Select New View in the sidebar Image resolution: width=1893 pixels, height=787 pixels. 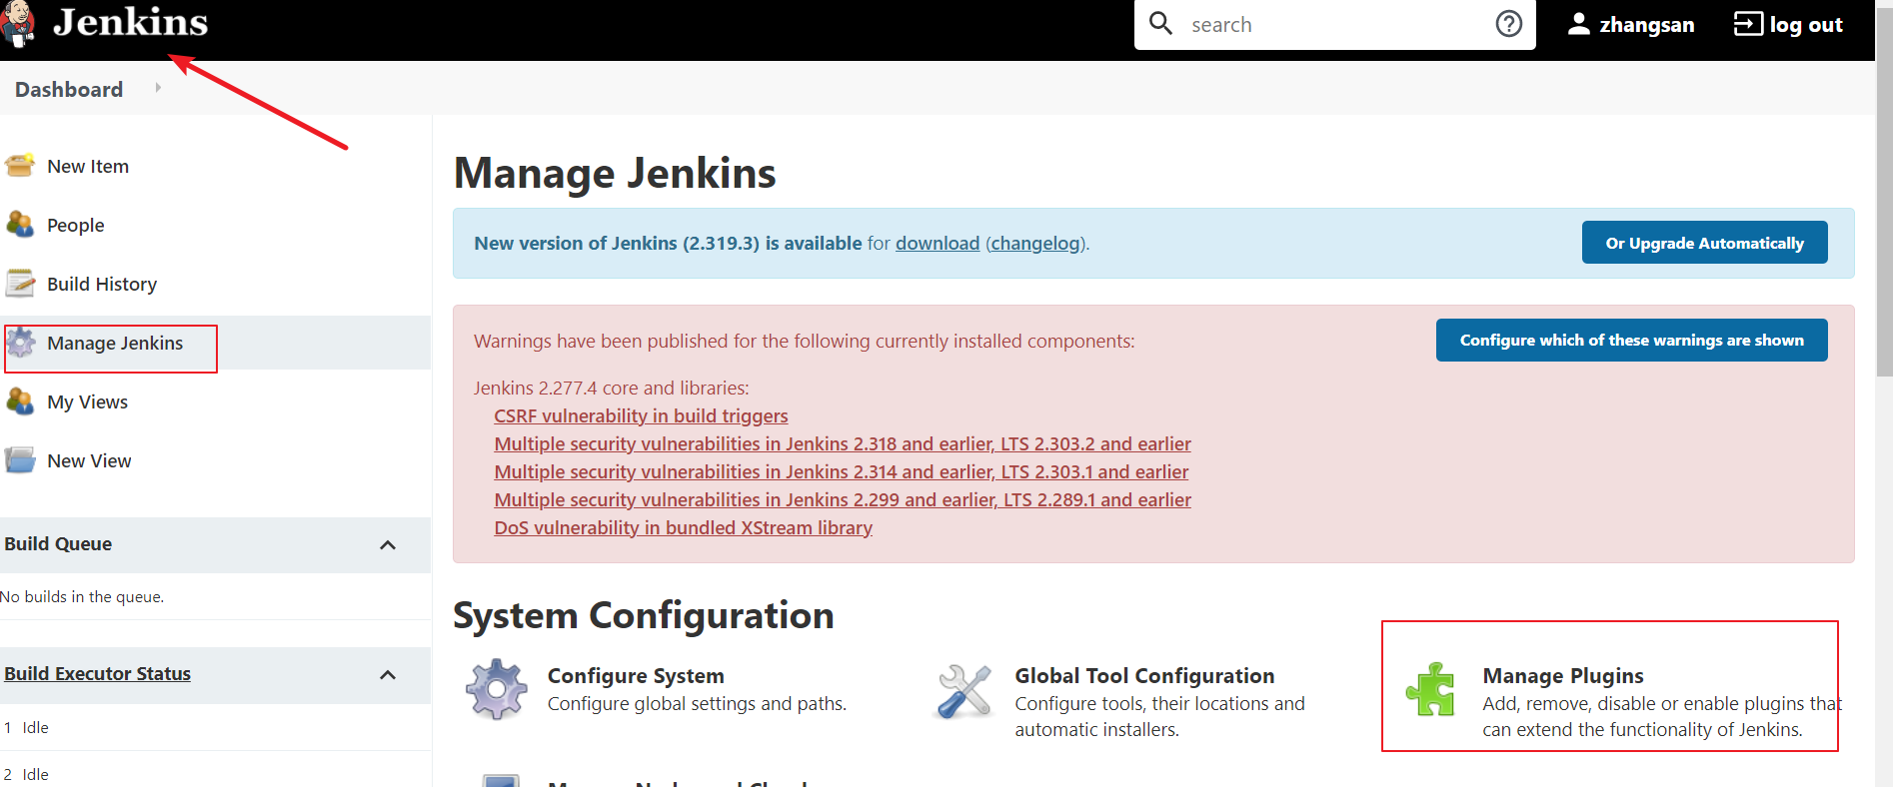[89, 461]
